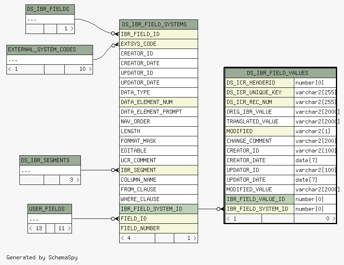
Task: Click the '...' columns row of USER_FIELDS
Action: [x=50, y=218]
